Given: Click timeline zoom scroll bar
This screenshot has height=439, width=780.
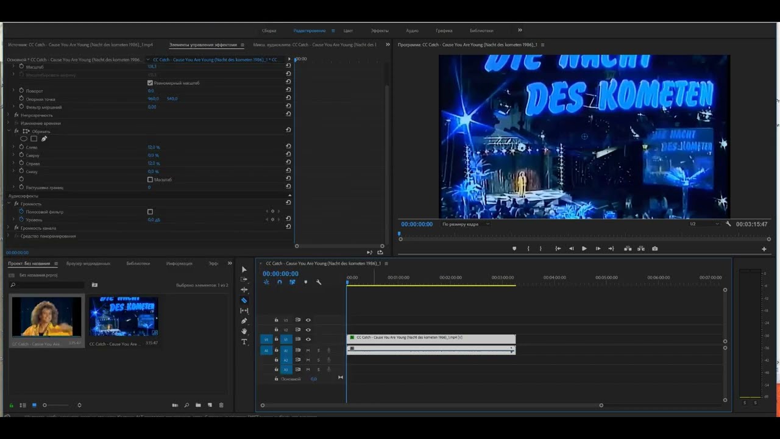Looking at the screenshot, I should pos(432,405).
